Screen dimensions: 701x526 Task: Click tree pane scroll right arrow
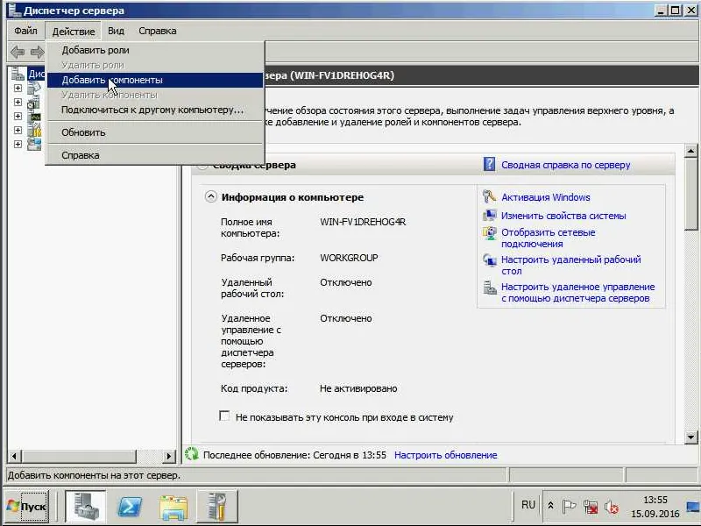168,456
